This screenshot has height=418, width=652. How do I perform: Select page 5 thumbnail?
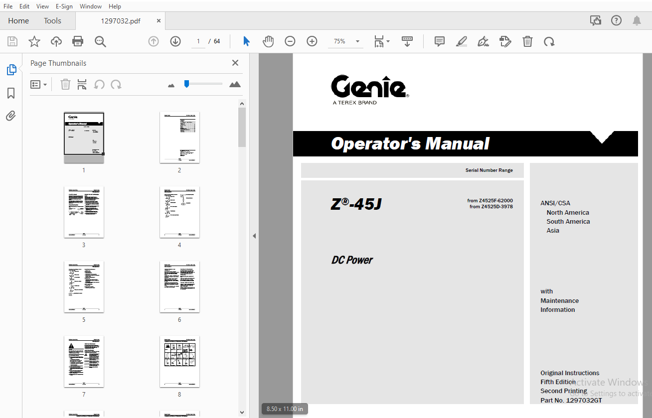click(x=84, y=287)
